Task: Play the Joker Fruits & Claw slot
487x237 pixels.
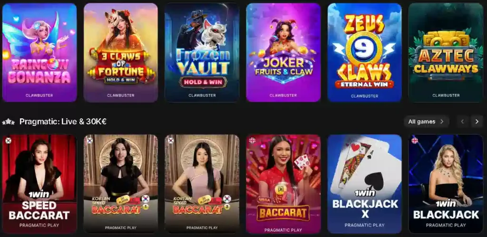Action: tap(283, 52)
